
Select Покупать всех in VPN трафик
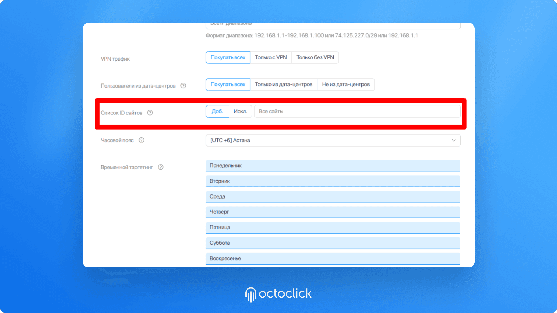tap(228, 57)
